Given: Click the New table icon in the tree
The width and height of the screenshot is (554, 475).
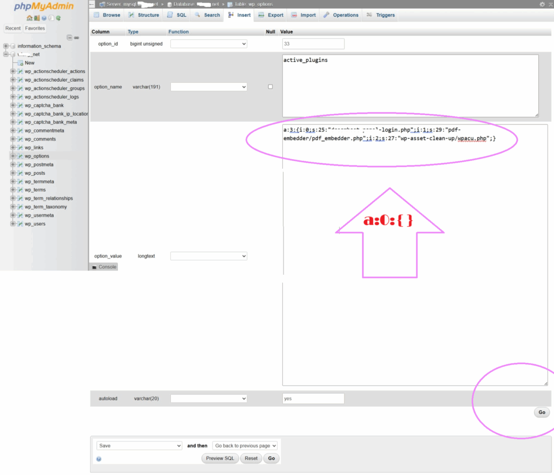Looking at the screenshot, I should coord(20,63).
